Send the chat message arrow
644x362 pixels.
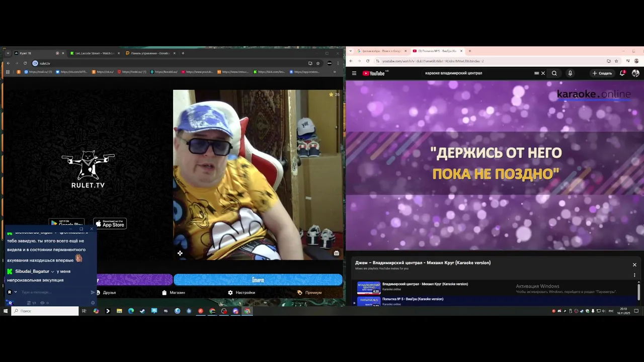click(93, 292)
